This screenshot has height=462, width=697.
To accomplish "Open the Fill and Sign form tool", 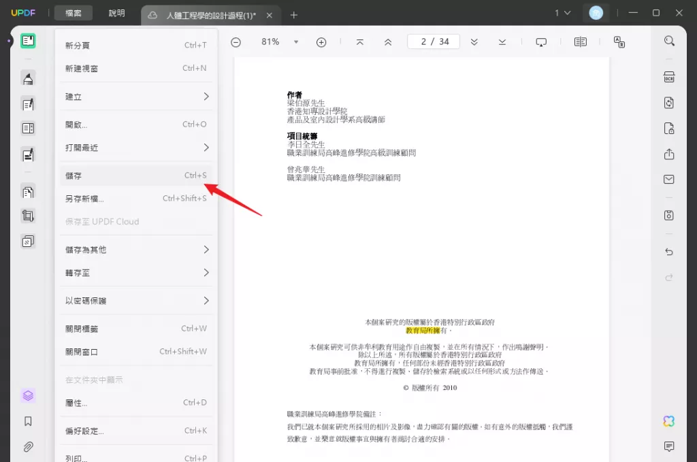I will [x=28, y=155].
